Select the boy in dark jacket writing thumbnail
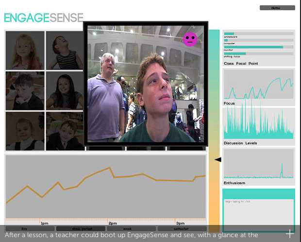 (x=65, y=131)
